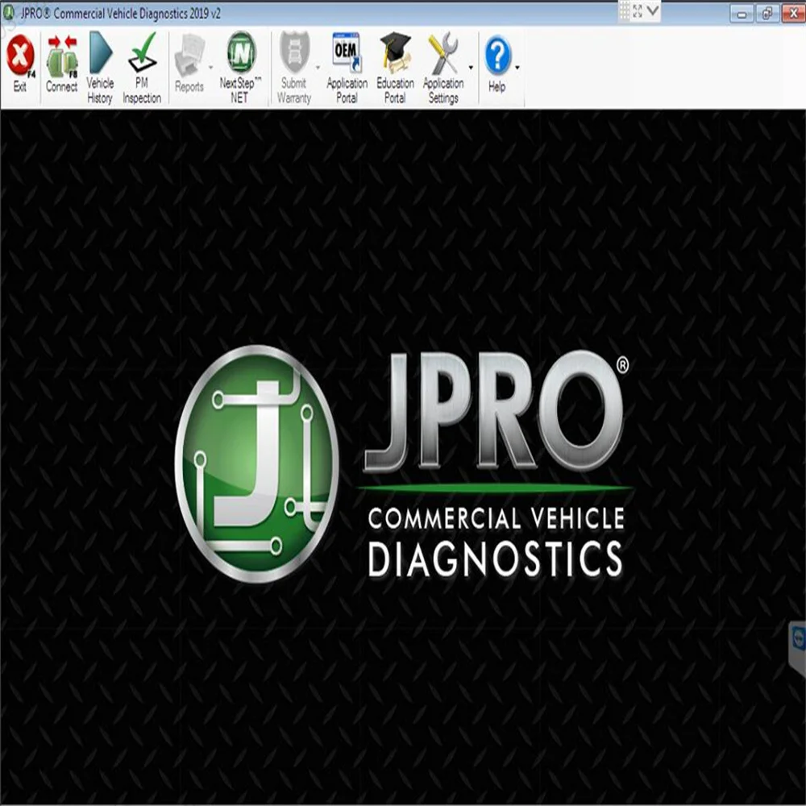Expand the chevron down in title bar
The height and width of the screenshot is (806, 806).
tap(653, 10)
